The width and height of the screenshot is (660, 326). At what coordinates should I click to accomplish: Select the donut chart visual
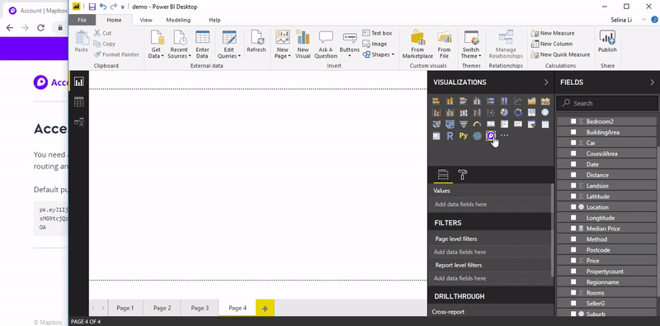pos(518,112)
